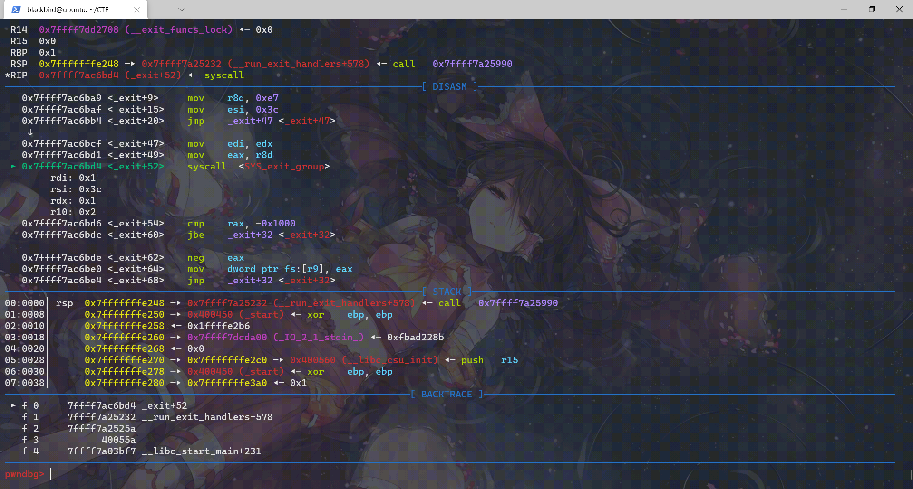Maximize the terminal window

pyautogui.click(x=872, y=9)
